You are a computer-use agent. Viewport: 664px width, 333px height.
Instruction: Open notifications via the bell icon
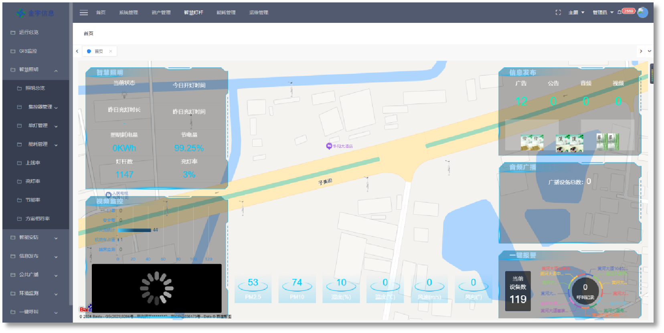coord(619,12)
